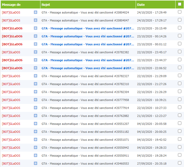Expand preview of message dated 23/10/2020 20:15:49

[36, 28]
